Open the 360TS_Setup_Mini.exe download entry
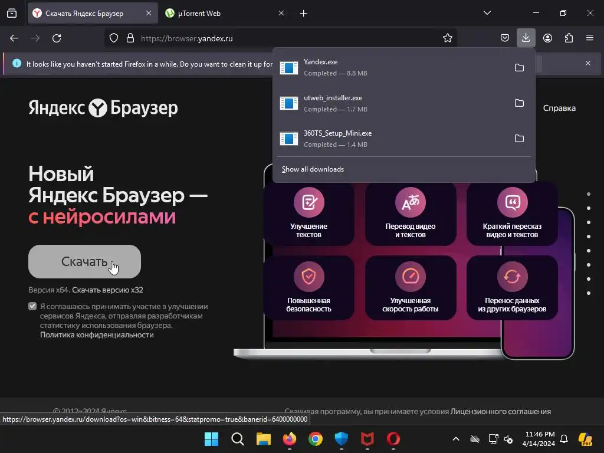The image size is (604, 453). (x=392, y=139)
